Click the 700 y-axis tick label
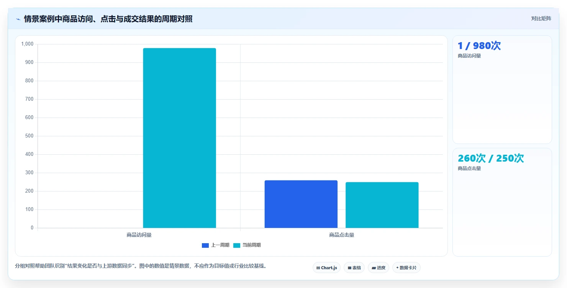The width and height of the screenshot is (567, 288). (29, 99)
